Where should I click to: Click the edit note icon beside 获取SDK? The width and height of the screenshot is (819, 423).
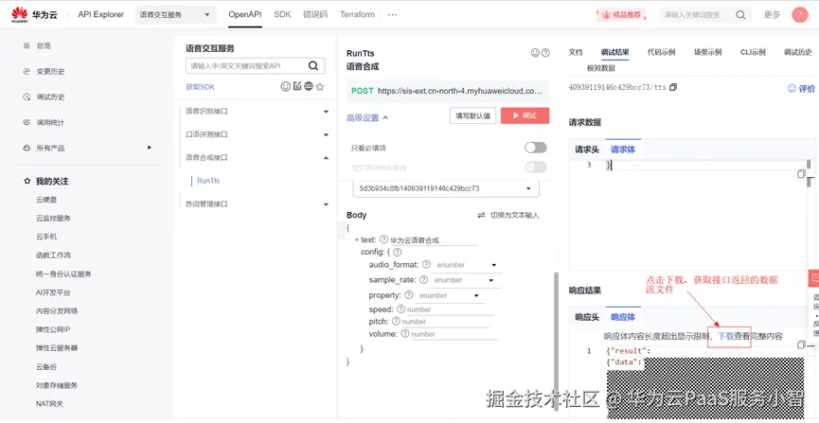297,87
